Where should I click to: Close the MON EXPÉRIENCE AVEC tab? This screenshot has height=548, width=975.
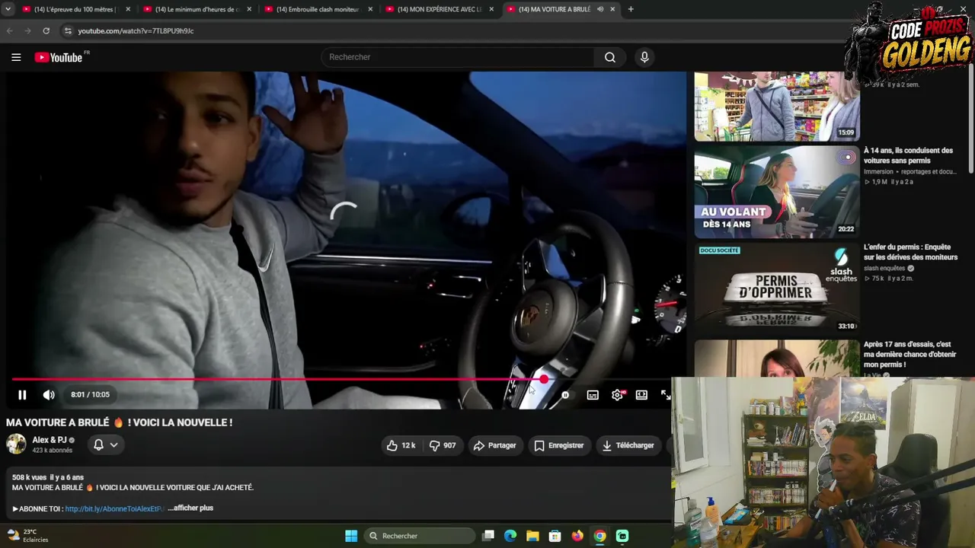coord(491,9)
